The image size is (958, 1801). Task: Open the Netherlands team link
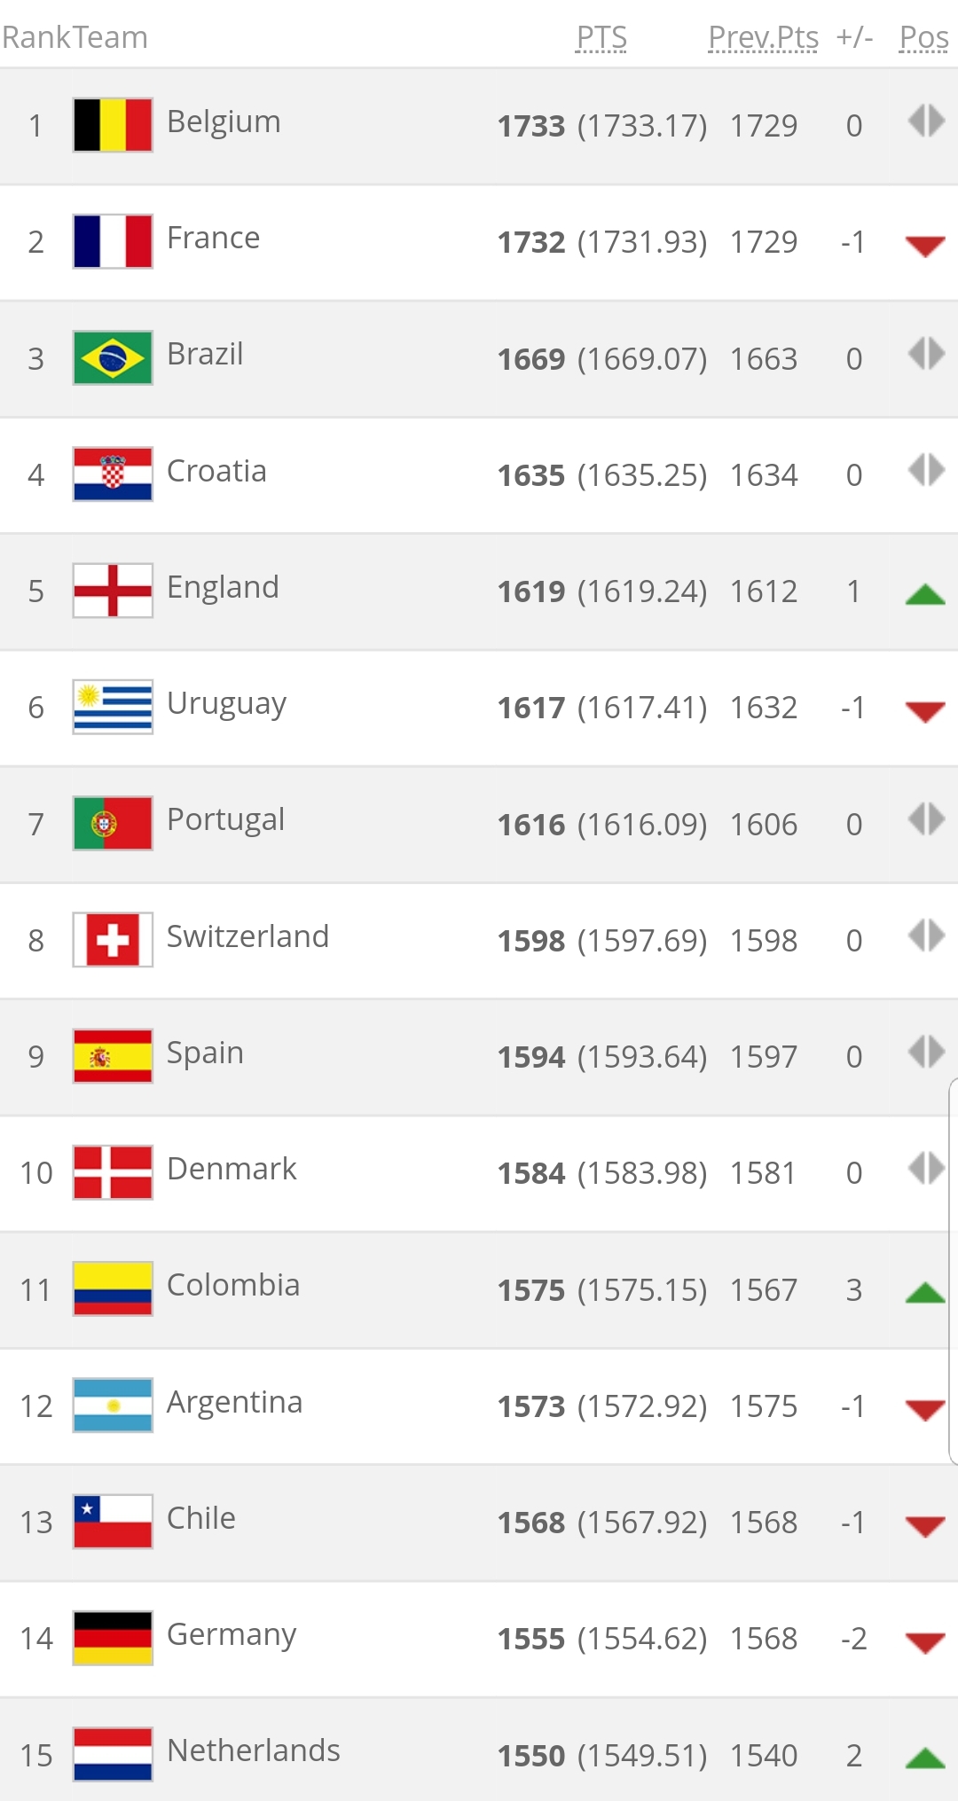pos(254,1750)
